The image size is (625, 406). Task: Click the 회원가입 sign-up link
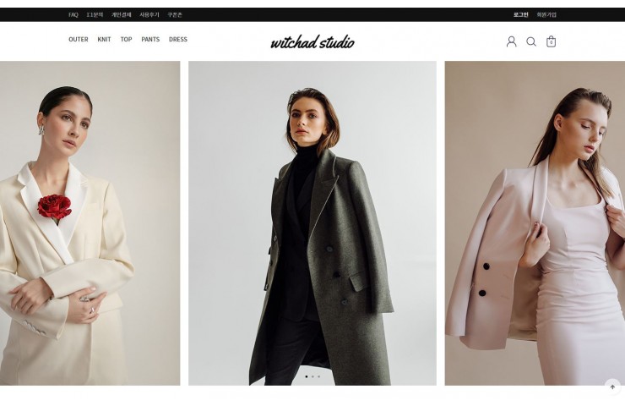(546, 14)
